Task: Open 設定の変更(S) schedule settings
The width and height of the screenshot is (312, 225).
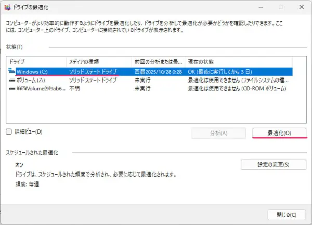Action: (x=274, y=164)
